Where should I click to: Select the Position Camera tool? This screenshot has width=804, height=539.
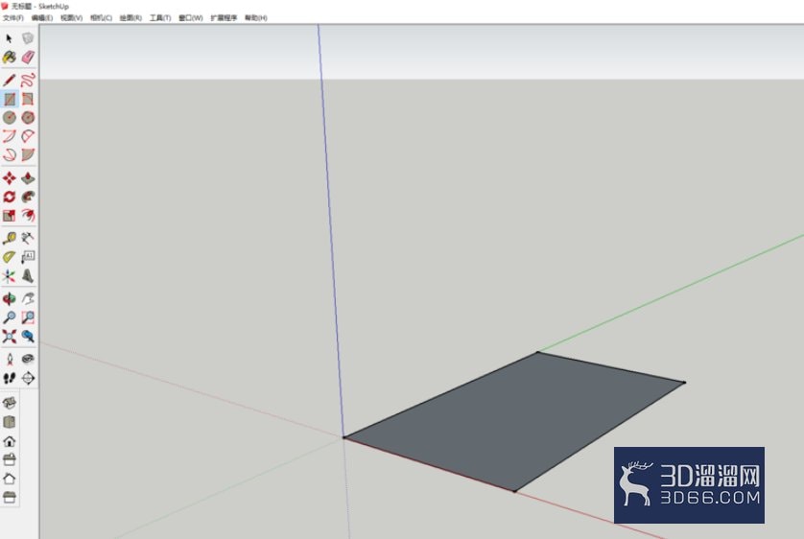pos(10,359)
